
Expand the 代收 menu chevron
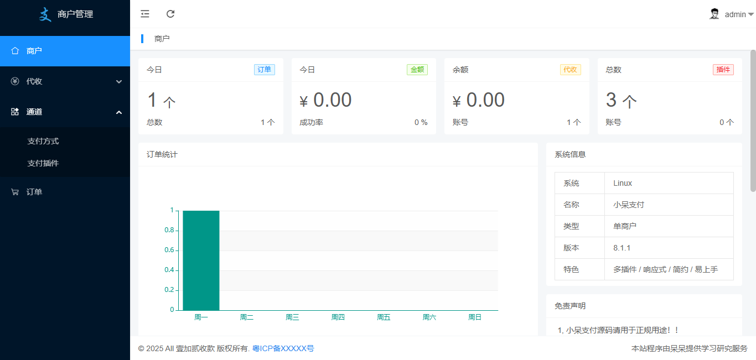(118, 81)
